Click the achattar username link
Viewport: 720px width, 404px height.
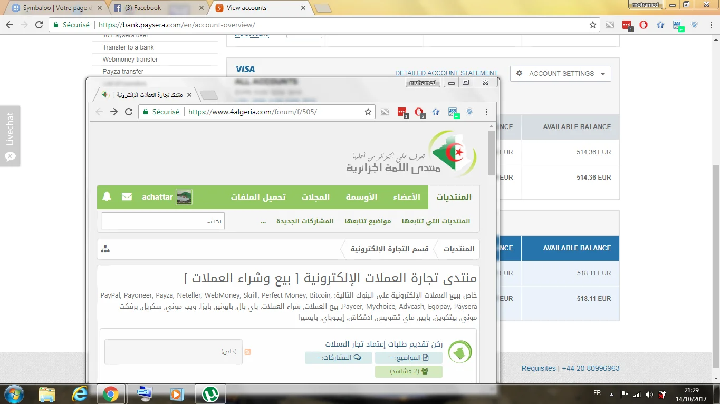pyautogui.click(x=157, y=197)
